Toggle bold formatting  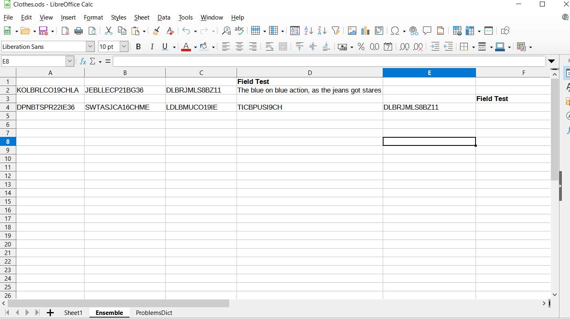pyautogui.click(x=138, y=47)
